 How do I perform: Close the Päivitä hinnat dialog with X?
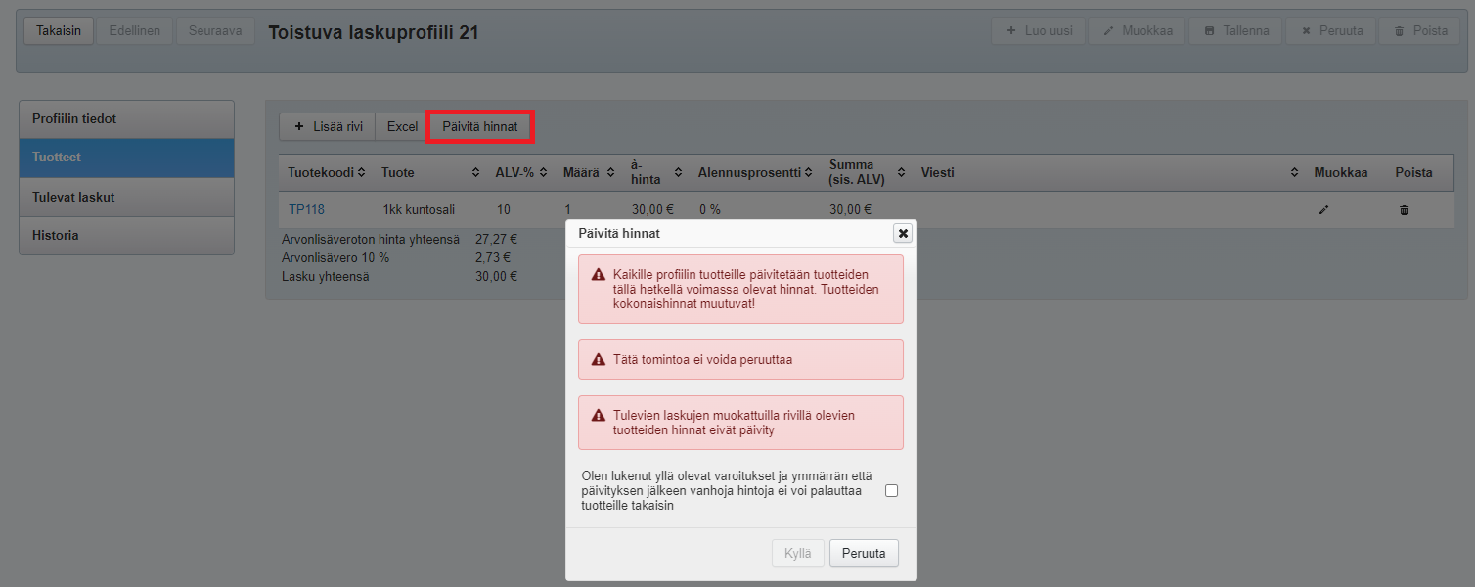903,233
